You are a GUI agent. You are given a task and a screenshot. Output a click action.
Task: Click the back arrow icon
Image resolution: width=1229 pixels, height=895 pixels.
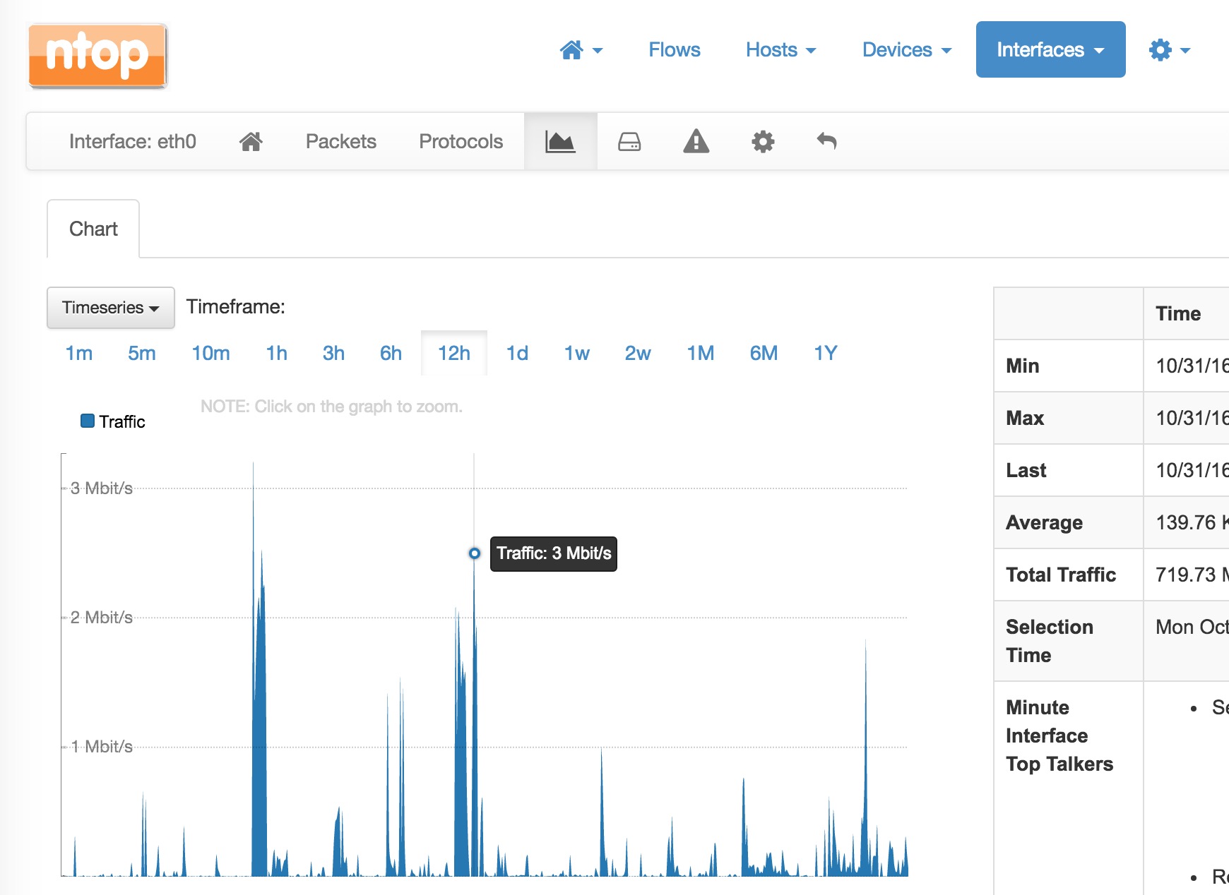tap(826, 142)
